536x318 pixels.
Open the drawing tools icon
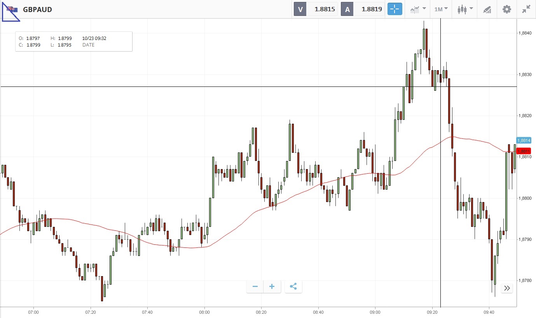[x=487, y=9]
